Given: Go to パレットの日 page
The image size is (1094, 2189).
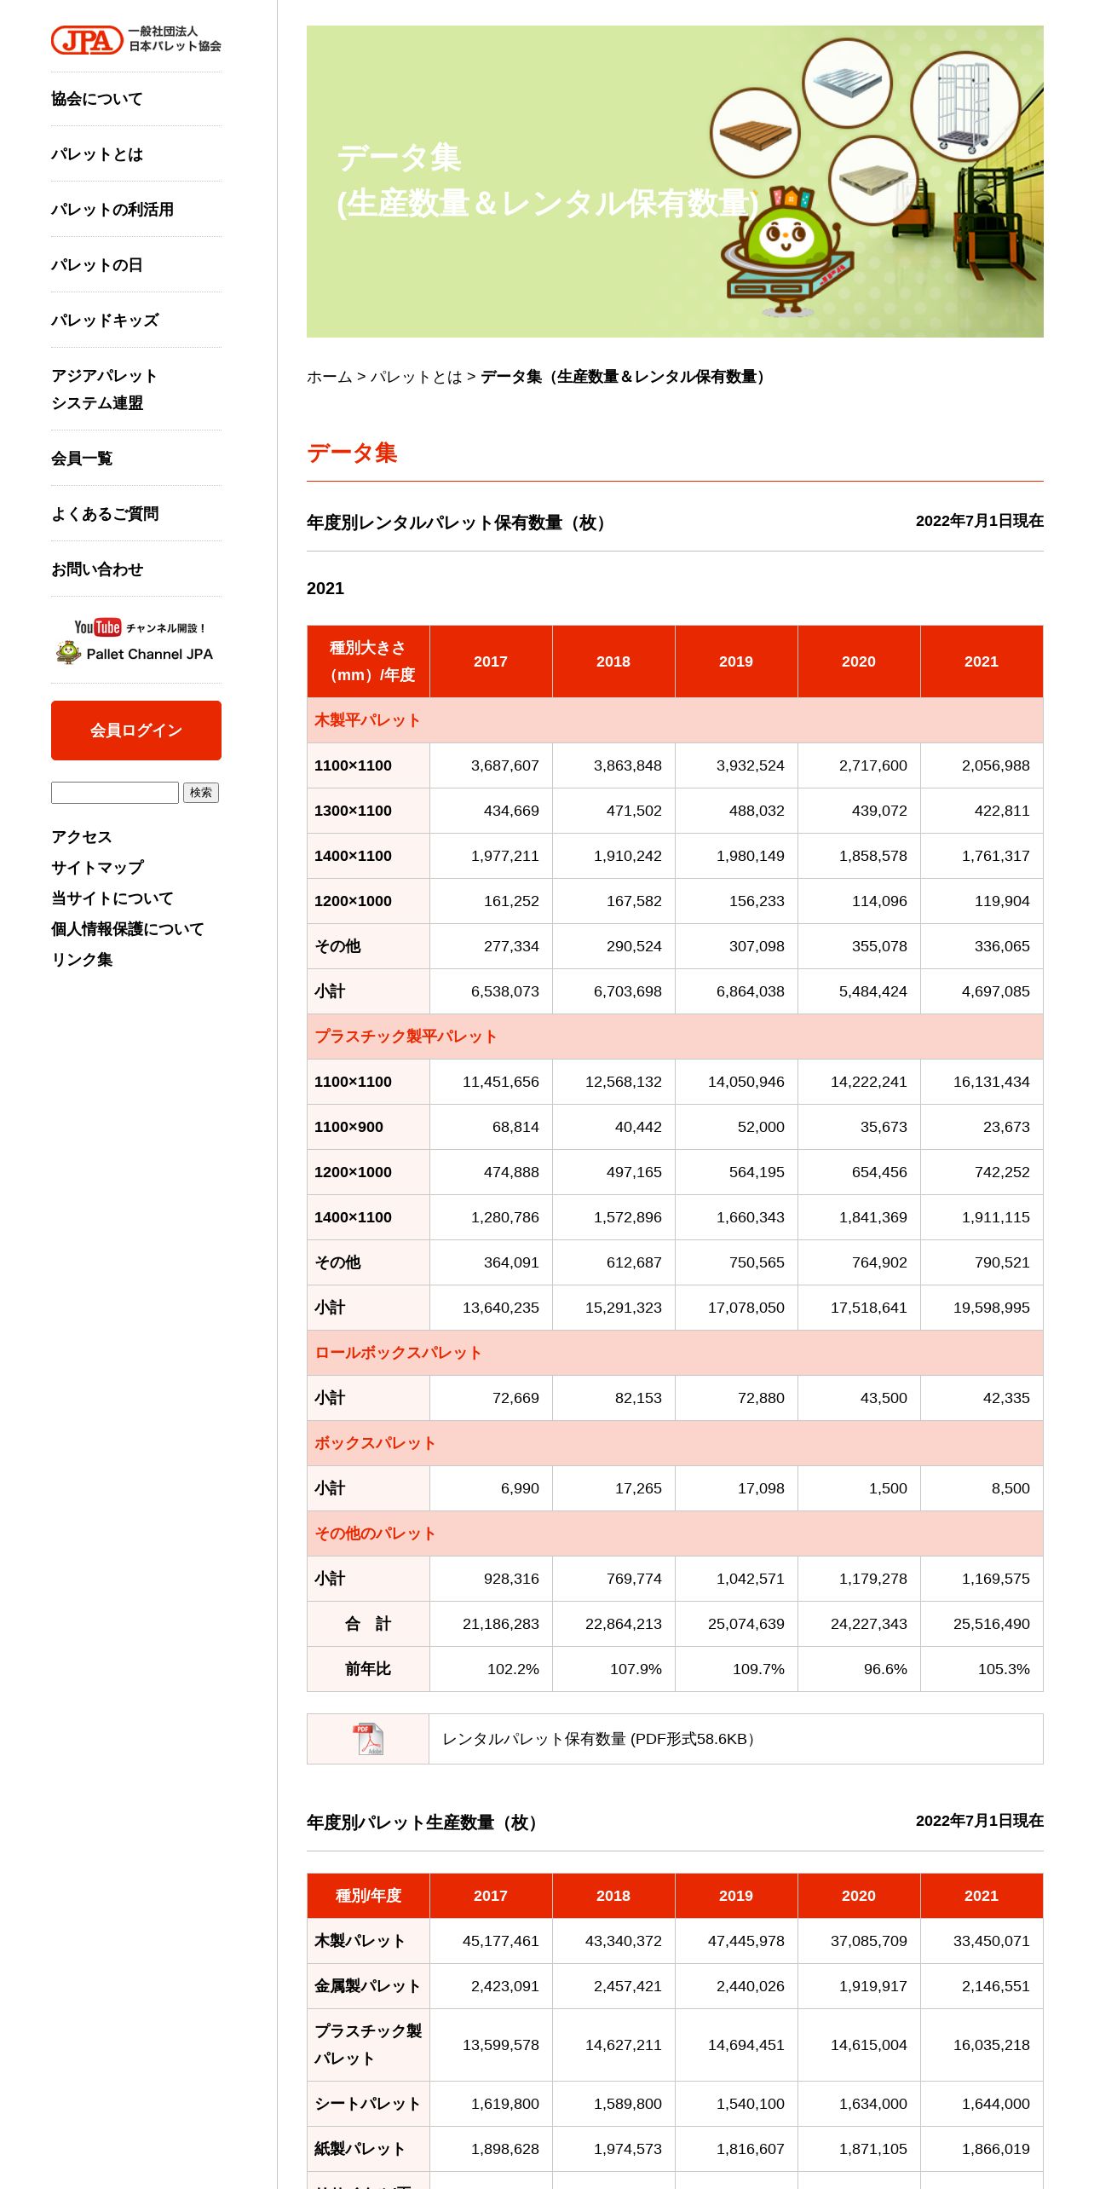Looking at the screenshot, I should point(97,265).
